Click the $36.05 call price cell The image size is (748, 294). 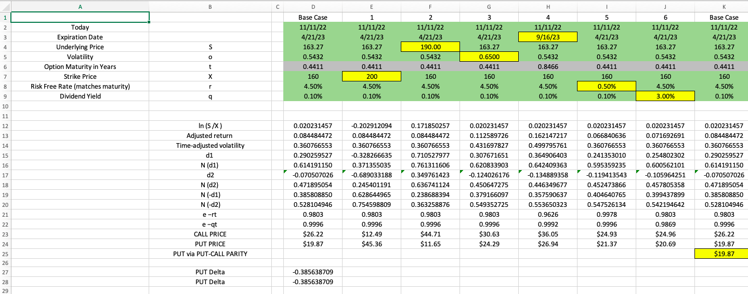click(x=548, y=234)
